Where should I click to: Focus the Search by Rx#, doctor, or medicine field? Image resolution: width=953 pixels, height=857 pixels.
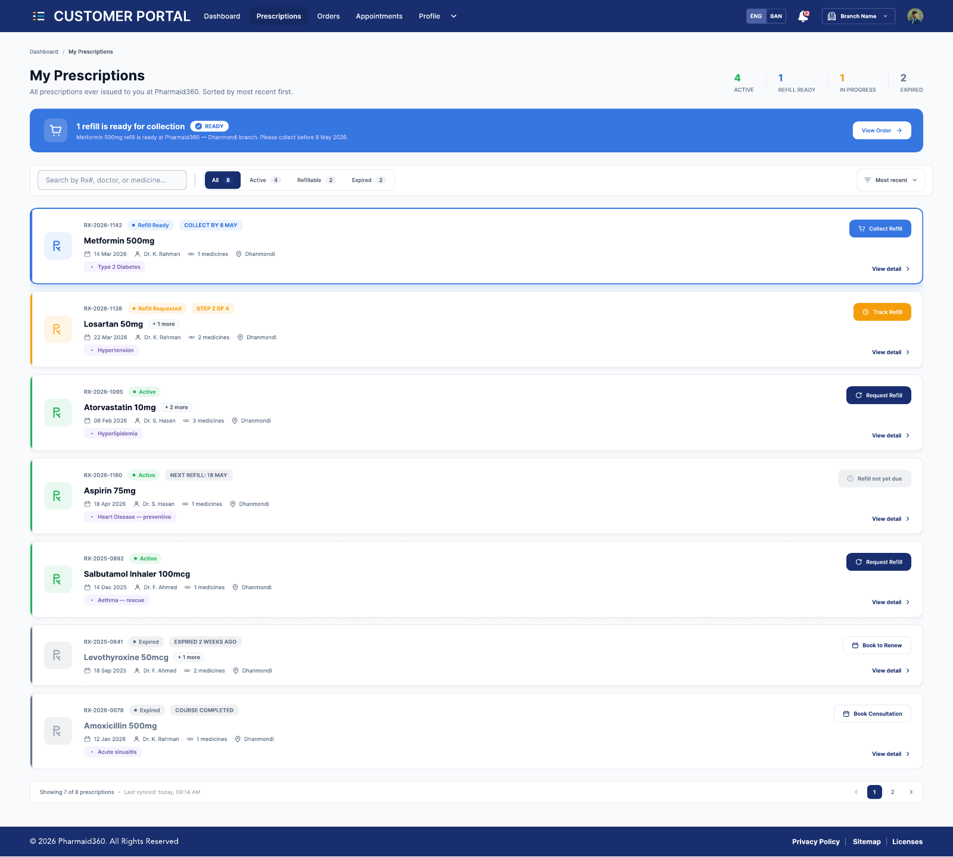click(112, 180)
